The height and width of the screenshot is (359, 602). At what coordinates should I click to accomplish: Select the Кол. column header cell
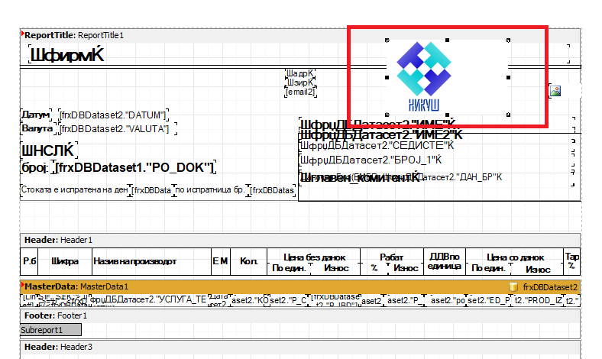click(x=249, y=261)
